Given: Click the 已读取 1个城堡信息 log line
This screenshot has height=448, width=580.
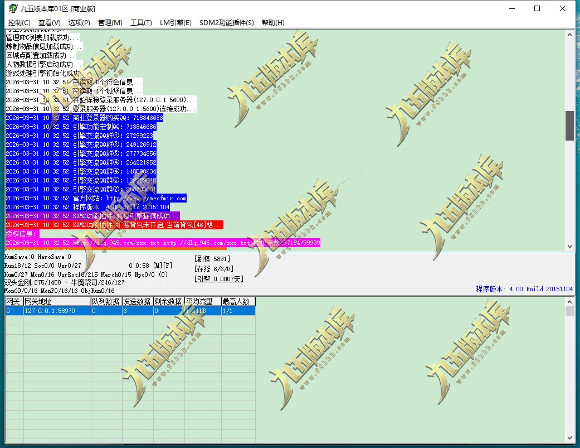Looking at the screenshot, I should coord(74,91).
